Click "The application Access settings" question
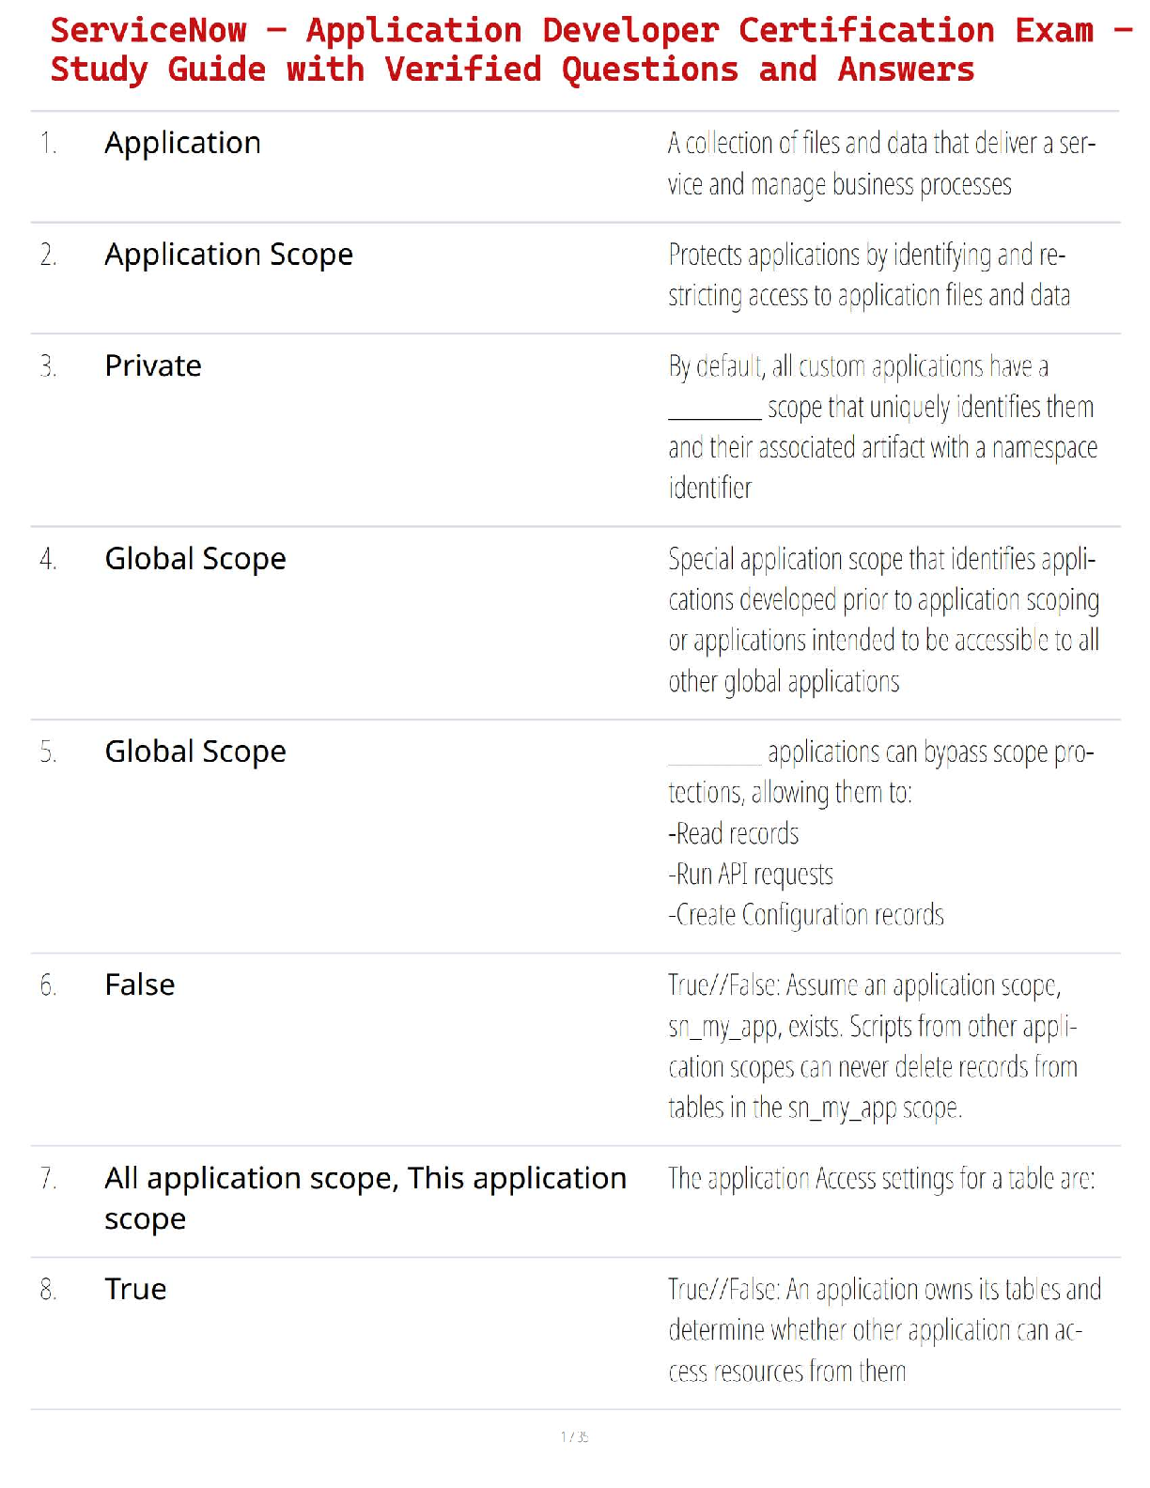The width and height of the screenshot is (1150, 1488). coord(881,1179)
